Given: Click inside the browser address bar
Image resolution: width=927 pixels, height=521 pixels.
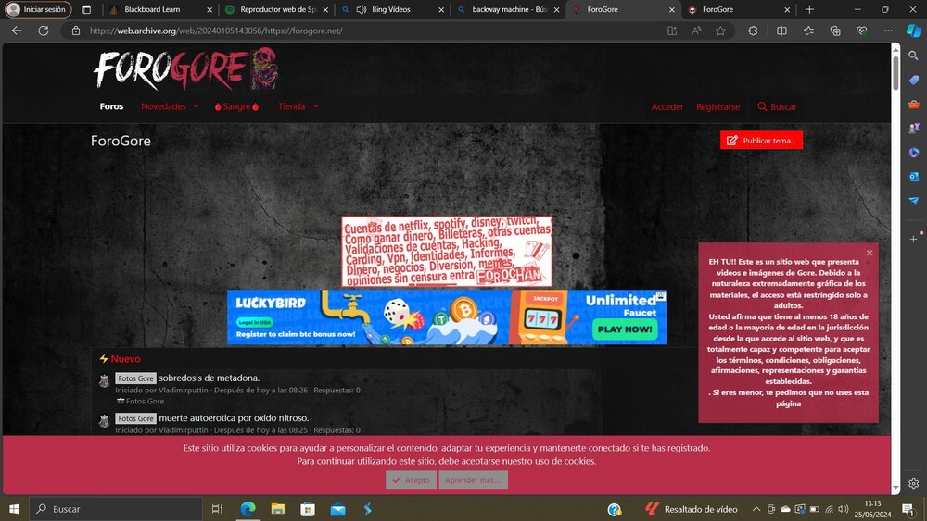Looking at the screenshot, I should [x=366, y=31].
